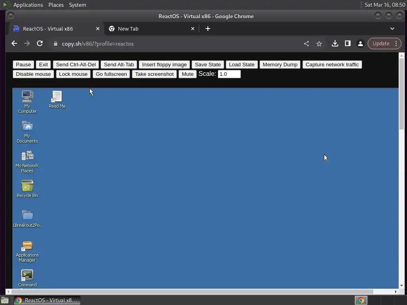
Task: Open a new tab with plus
Action: coord(208,29)
